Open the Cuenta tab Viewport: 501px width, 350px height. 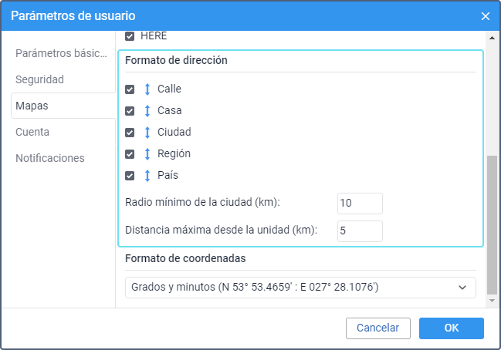click(32, 132)
